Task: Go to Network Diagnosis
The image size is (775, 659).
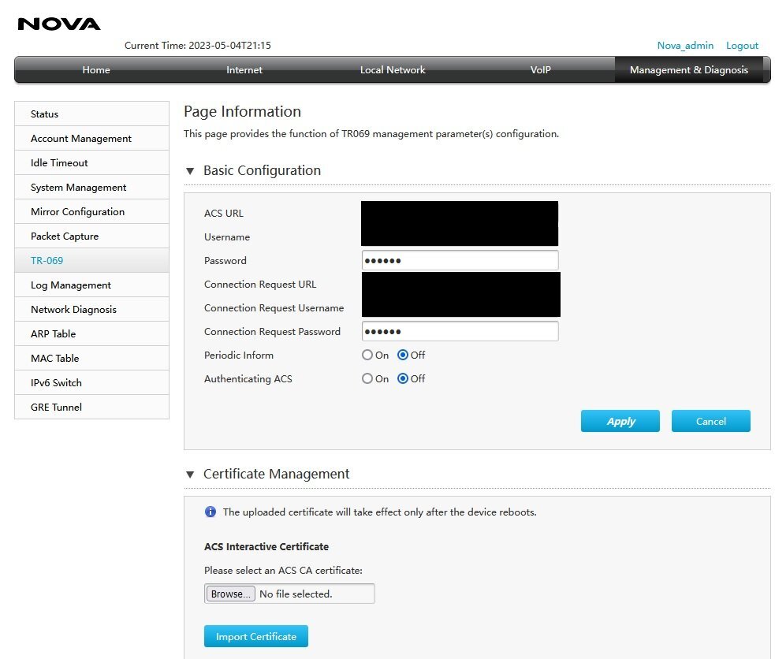Action: [92, 309]
